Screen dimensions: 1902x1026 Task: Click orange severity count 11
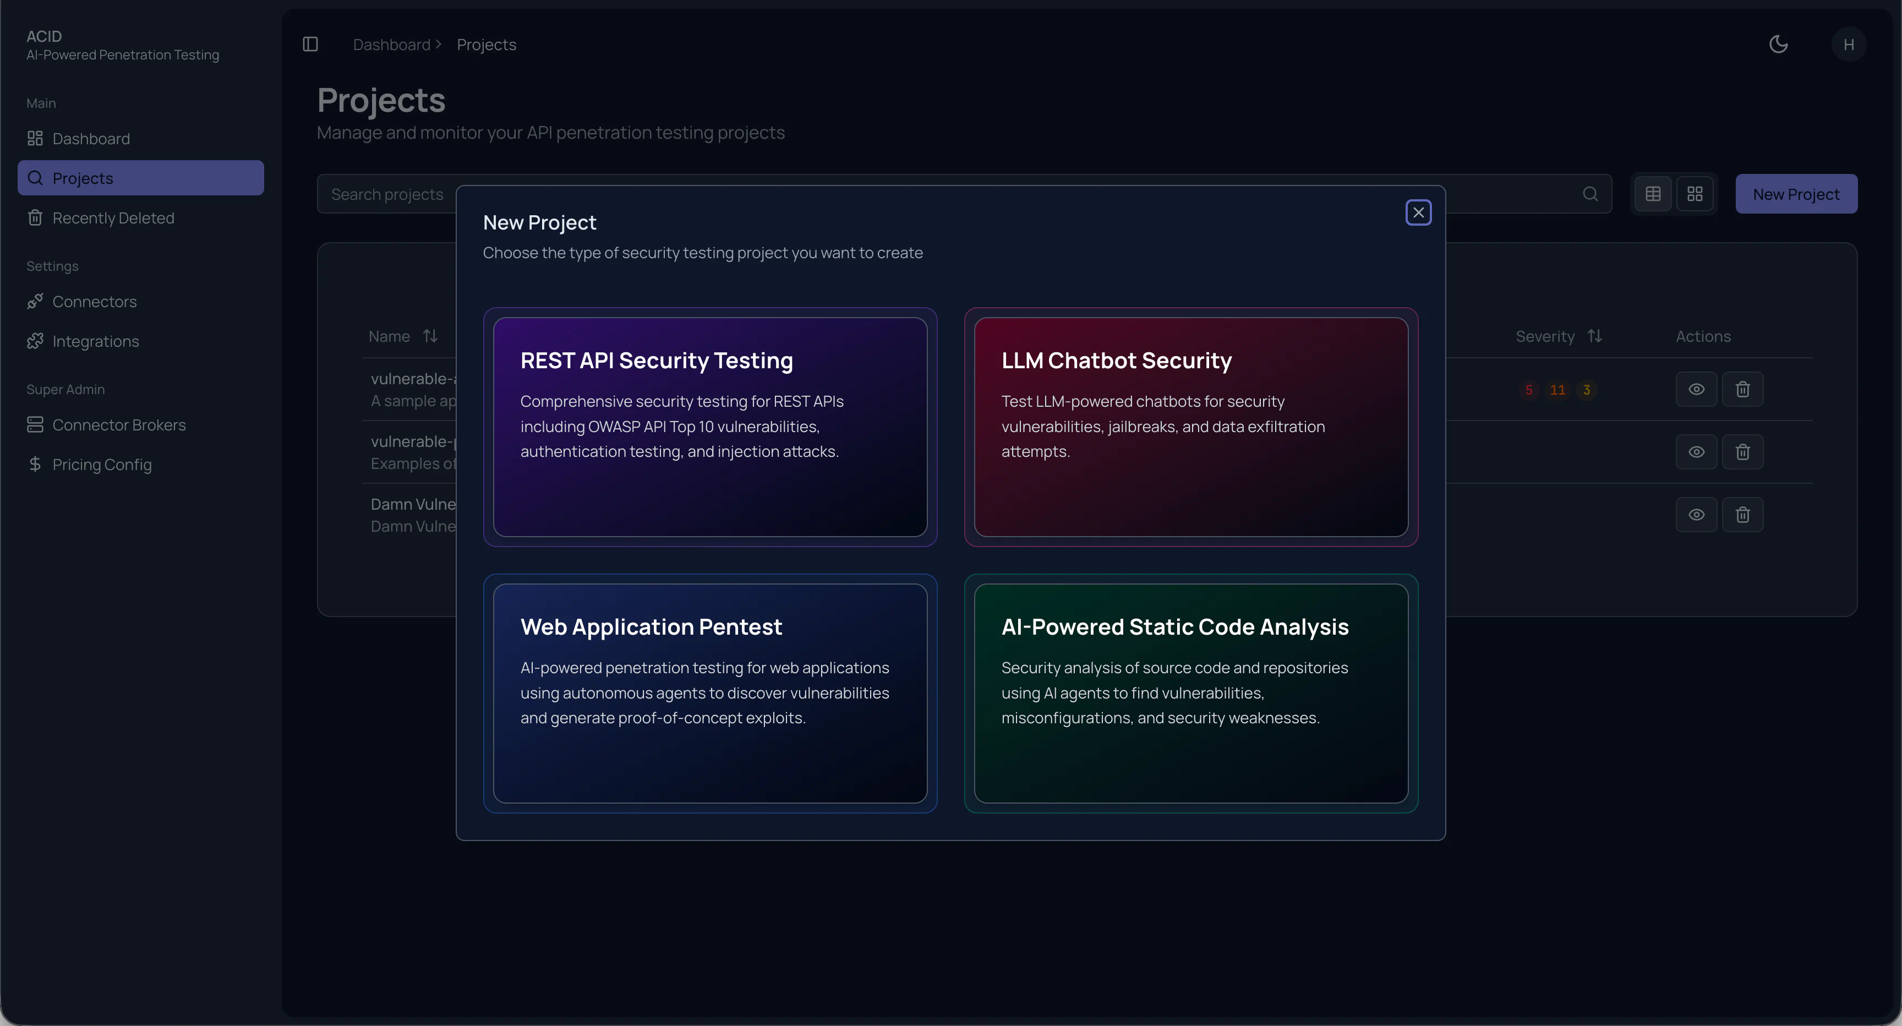point(1558,390)
